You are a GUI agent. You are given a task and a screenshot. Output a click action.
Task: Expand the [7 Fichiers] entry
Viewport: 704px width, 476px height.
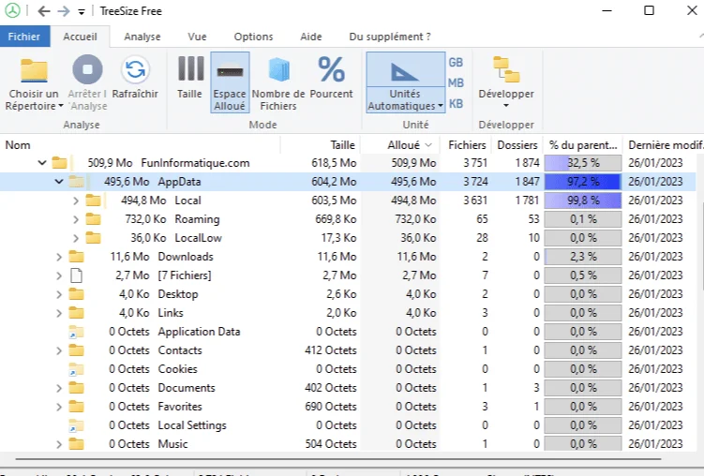pyautogui.click(x=59, y=275)
